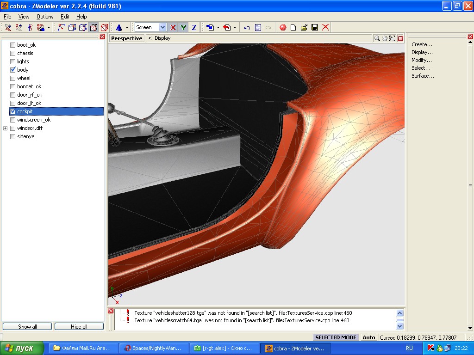Click the Undo arrow icon
474x355 pixels.
[x=247, y=28]
